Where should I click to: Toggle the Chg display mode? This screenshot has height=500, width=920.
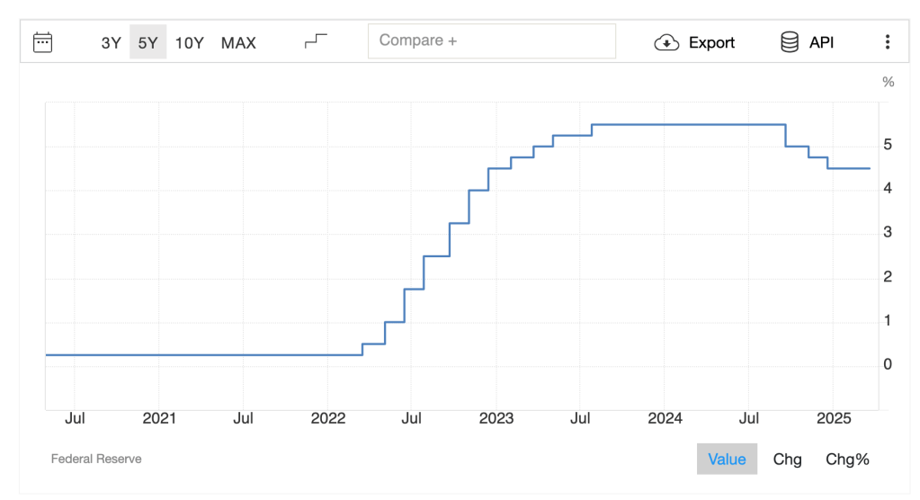tap(787, 459)
